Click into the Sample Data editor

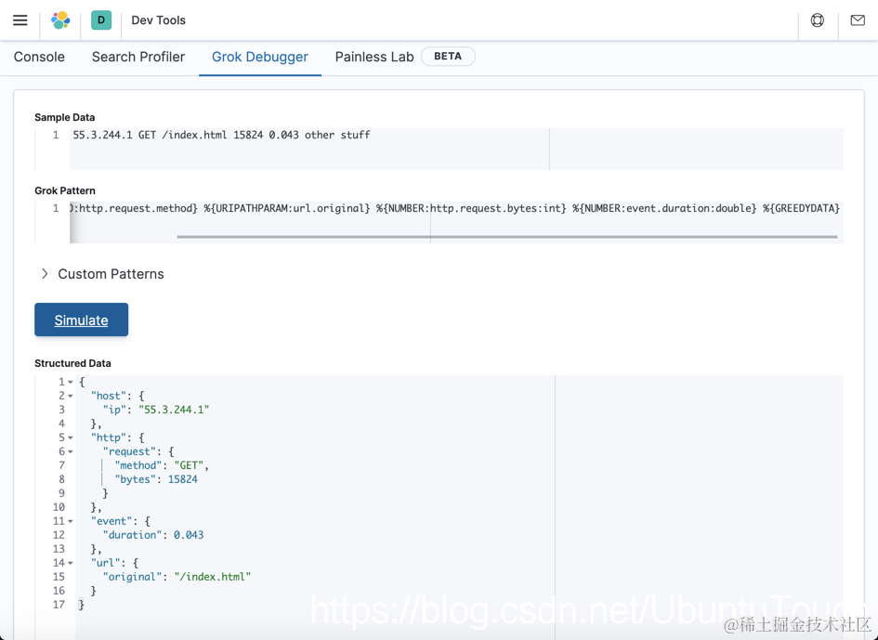point(456,149)
